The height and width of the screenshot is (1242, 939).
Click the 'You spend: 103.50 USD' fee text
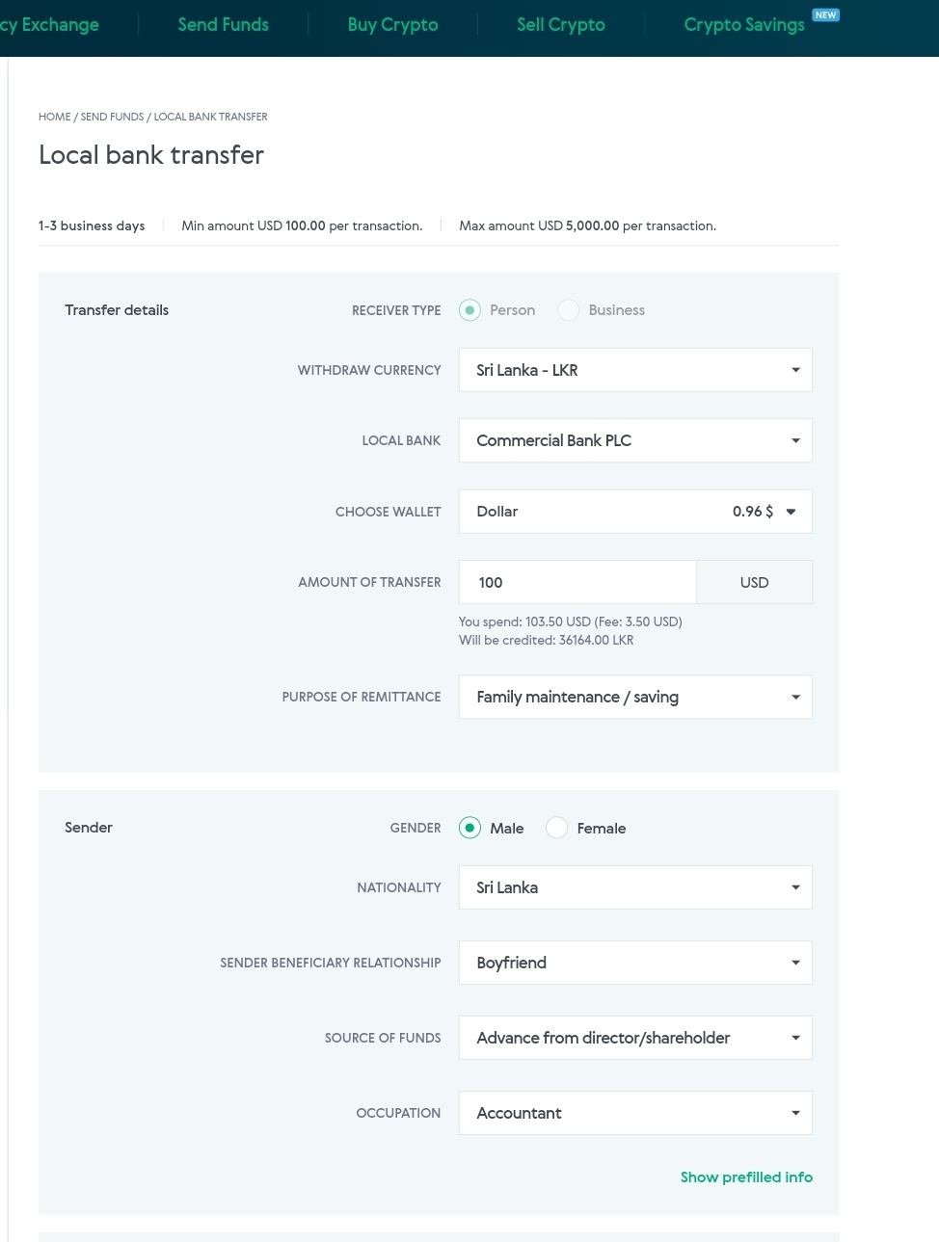click(x=571, y=621)
